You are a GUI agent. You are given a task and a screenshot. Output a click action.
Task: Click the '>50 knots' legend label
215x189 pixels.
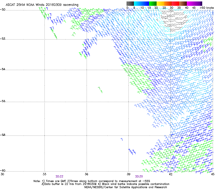[x=207, y=8]
